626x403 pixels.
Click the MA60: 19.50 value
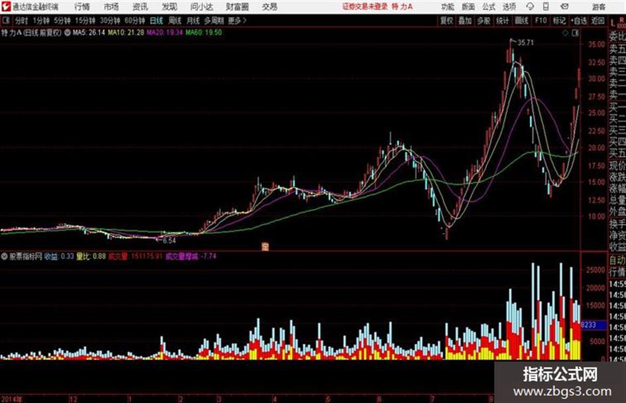click(x=203, y=32)
